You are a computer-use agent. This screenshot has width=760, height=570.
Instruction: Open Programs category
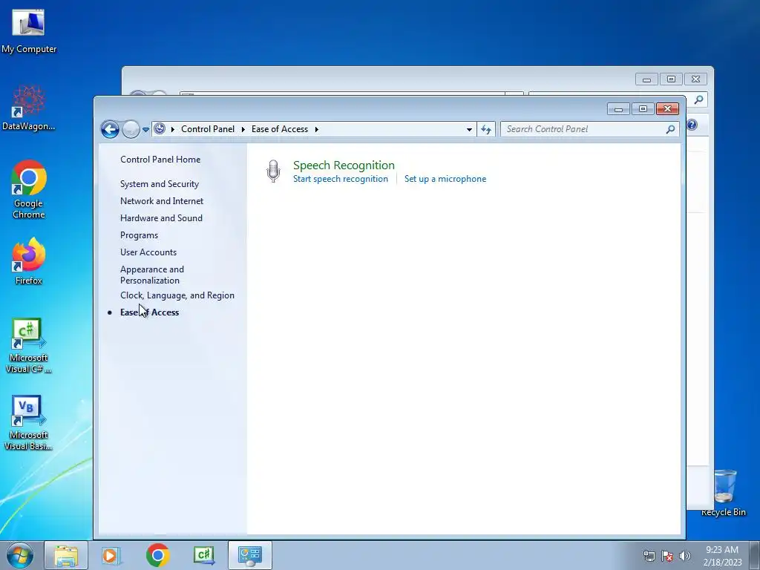click(139, 235)
